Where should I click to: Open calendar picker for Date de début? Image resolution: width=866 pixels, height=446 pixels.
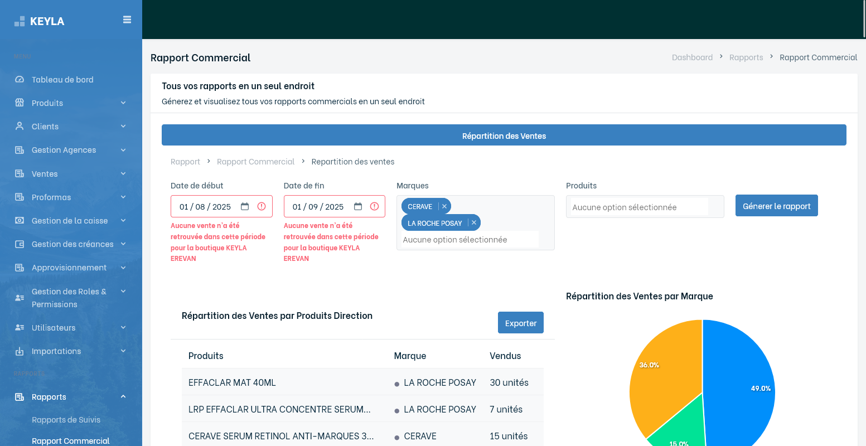[245, 206]
